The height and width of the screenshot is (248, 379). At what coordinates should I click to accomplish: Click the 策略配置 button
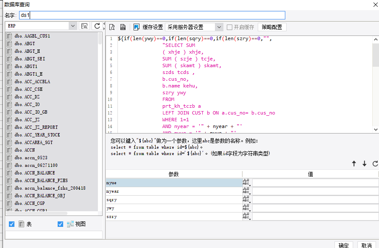click(272, 27)
